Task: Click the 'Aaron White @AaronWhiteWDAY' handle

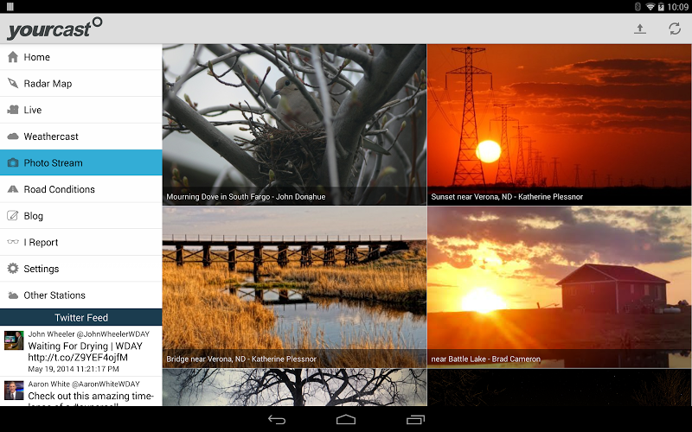Action: (84, 384)
